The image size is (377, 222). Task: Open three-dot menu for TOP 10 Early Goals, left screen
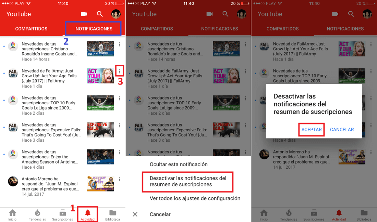(120, 99)
